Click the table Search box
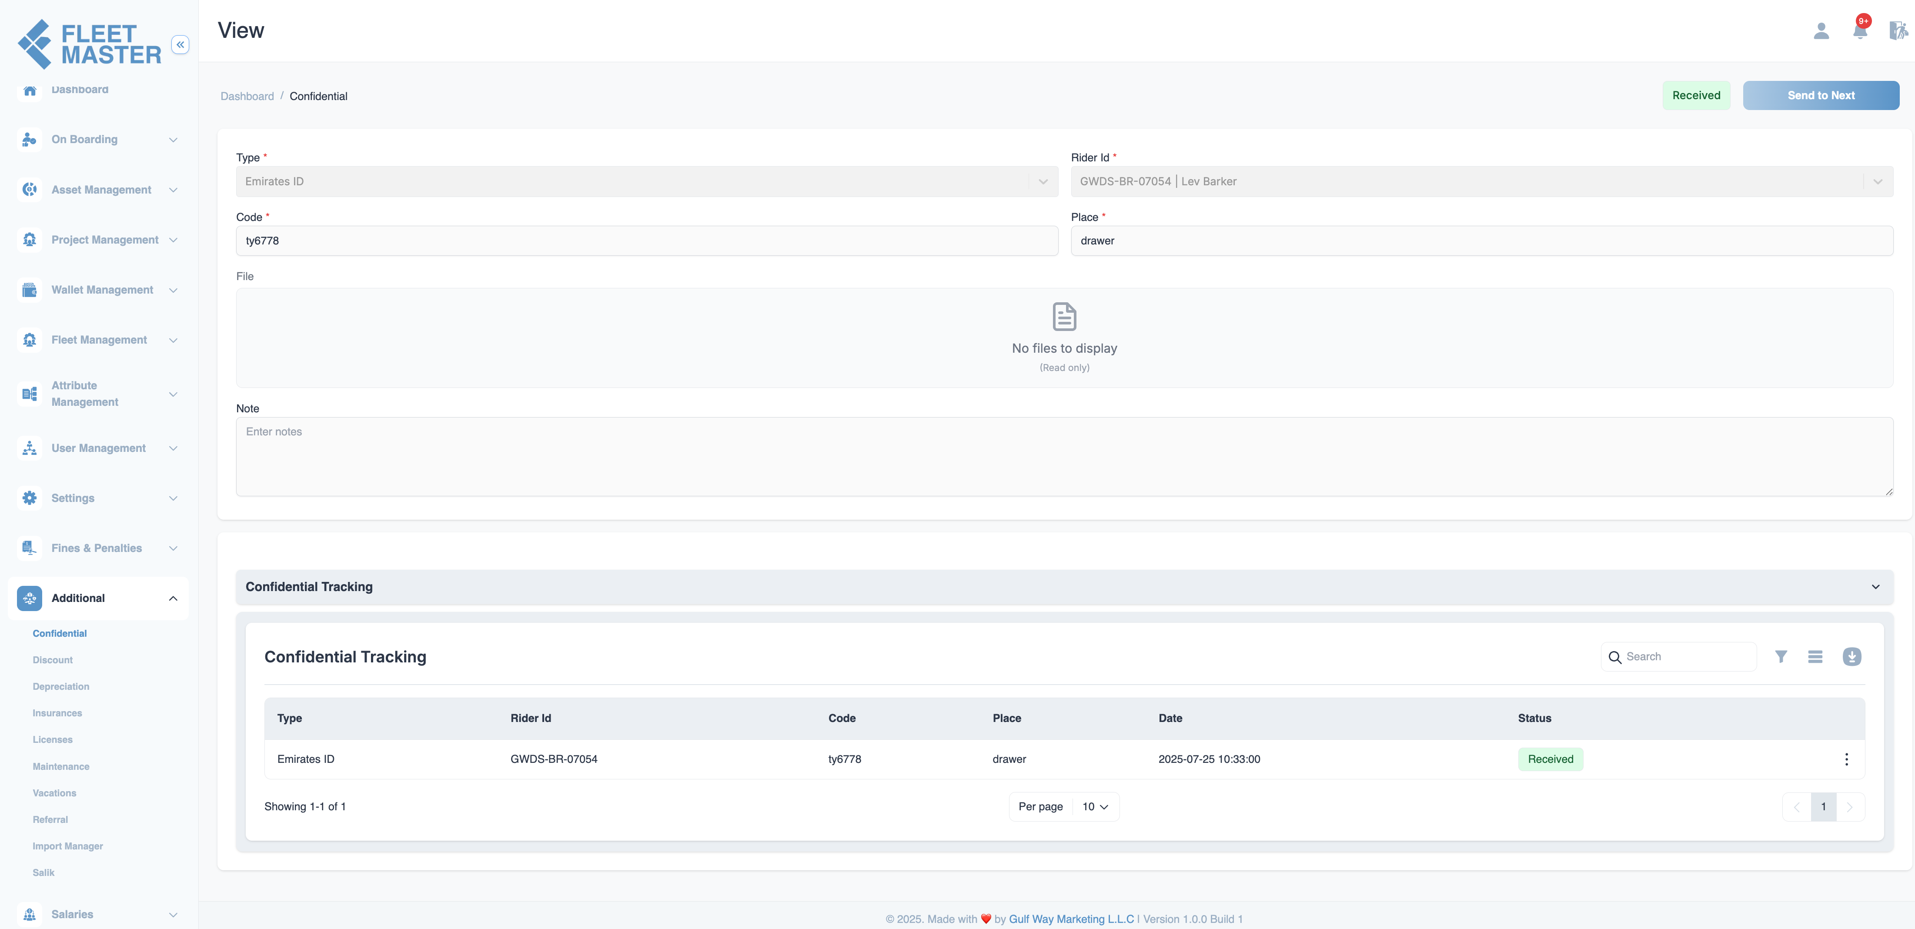This screenshot has height=929, width=1915. [x=1678, y=657]
